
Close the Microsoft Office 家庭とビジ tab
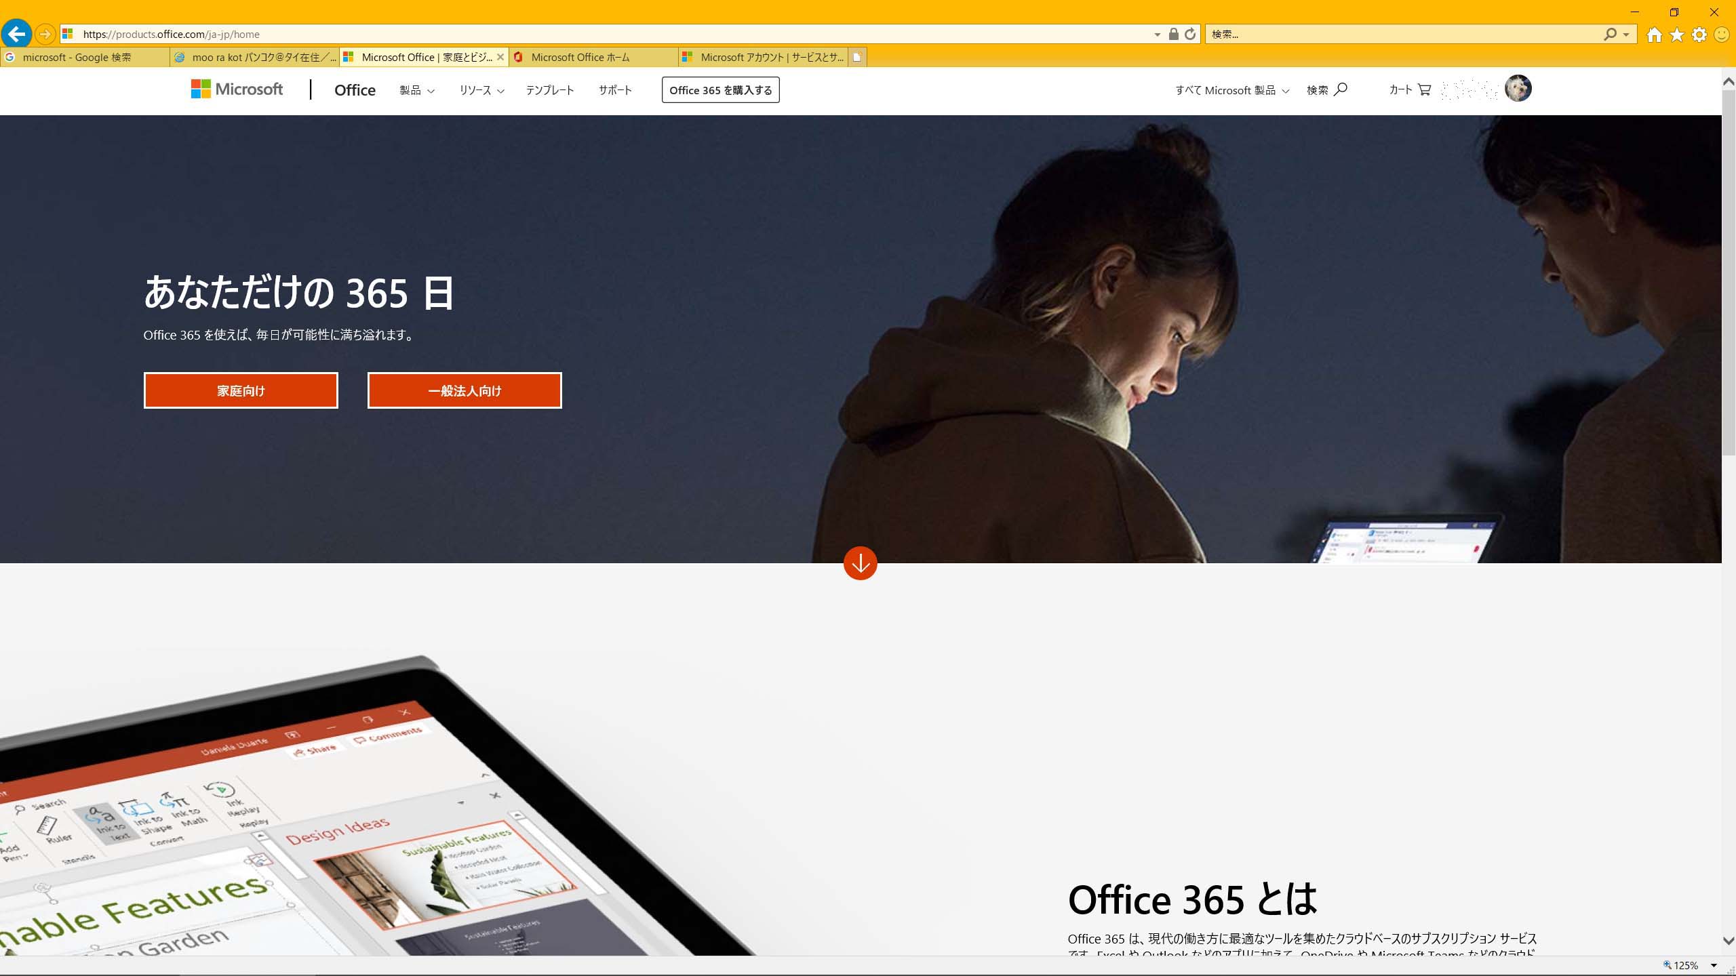(x=500, y=57)
